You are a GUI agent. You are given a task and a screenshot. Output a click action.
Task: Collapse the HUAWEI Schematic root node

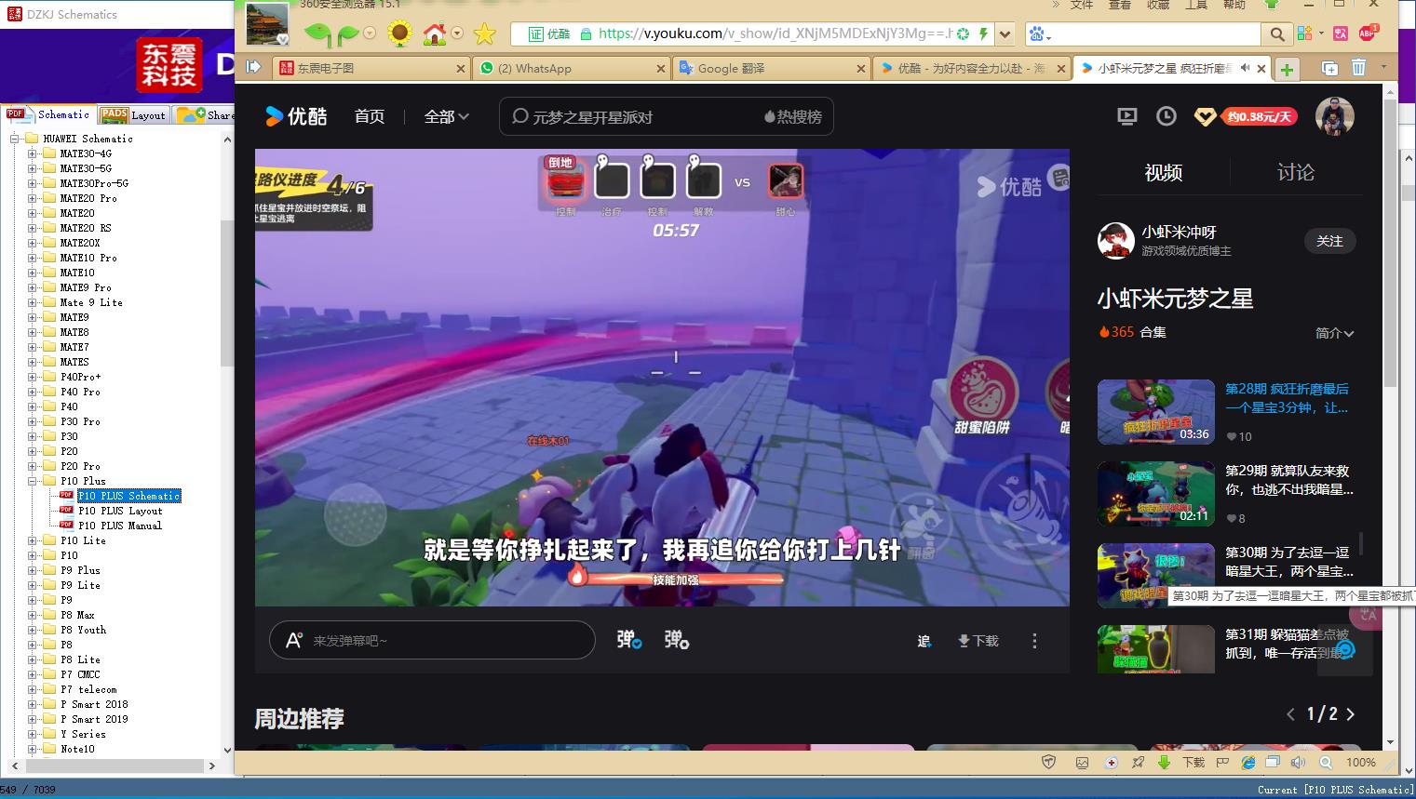pyautogui.click(x=15, y=139)
